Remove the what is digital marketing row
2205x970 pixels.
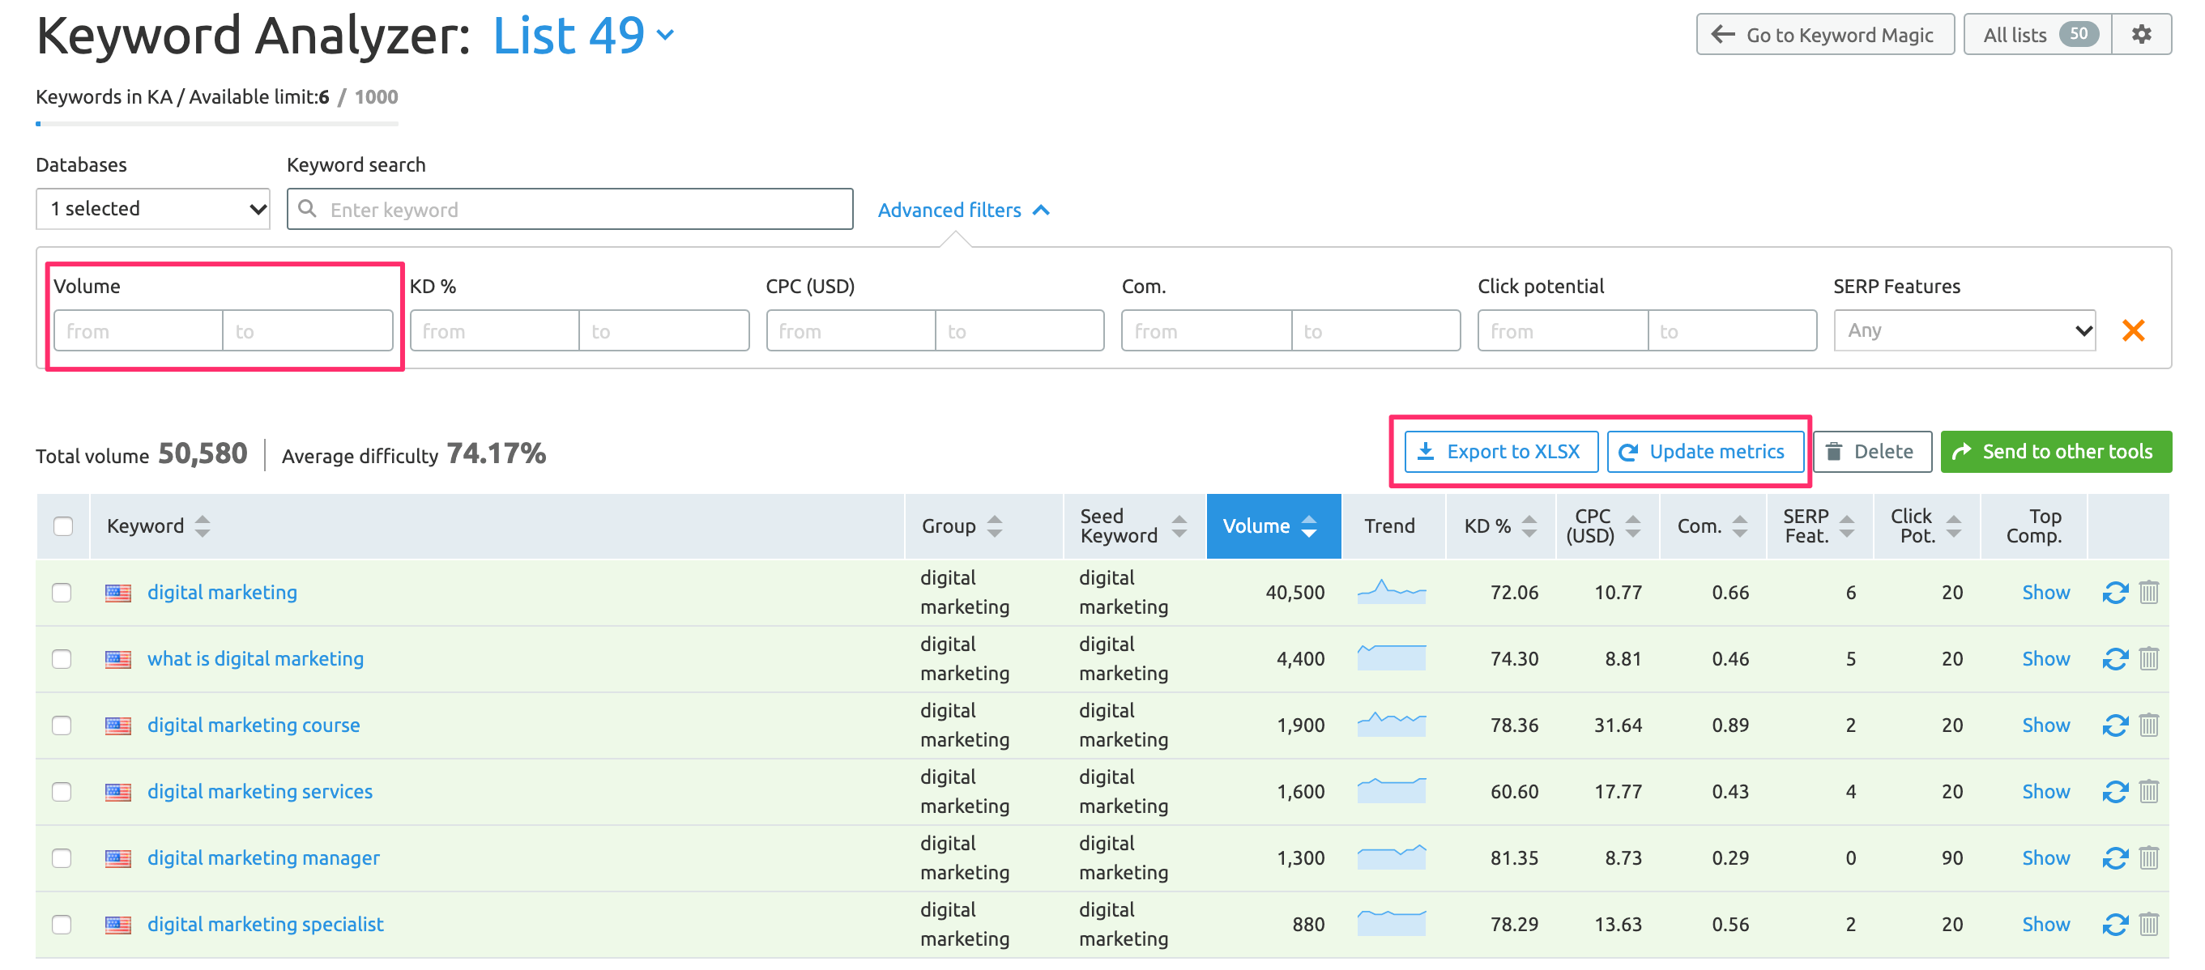pyautogui.click(x=2148, y=658)
